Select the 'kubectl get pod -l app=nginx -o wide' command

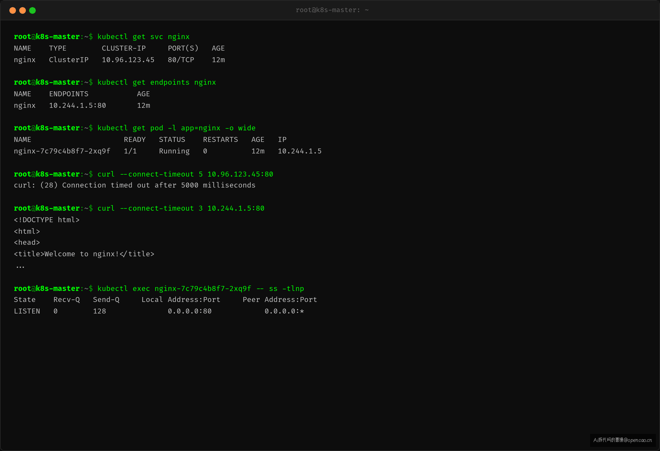coord(176,128)
